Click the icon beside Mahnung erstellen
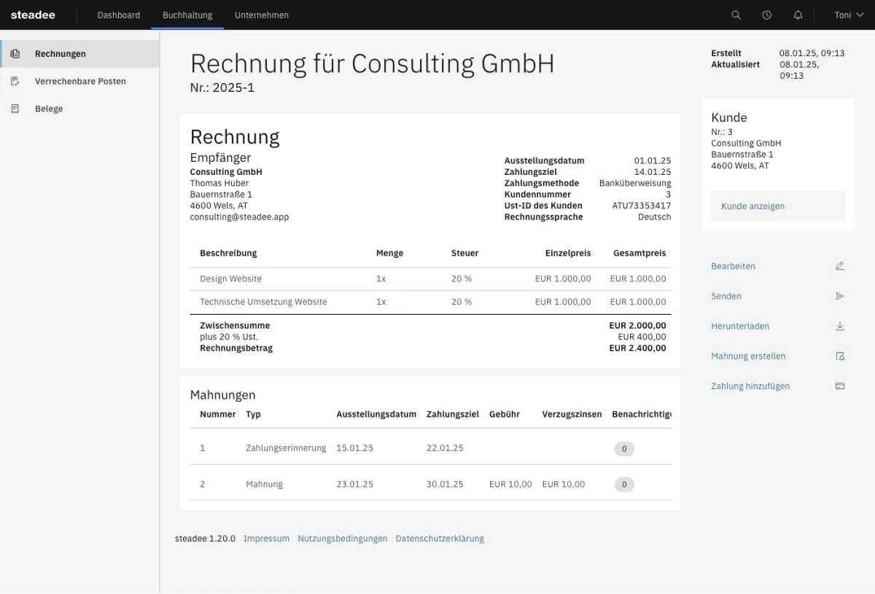The width and height of the screenshot is (875, 594). (x=839, y=356)
